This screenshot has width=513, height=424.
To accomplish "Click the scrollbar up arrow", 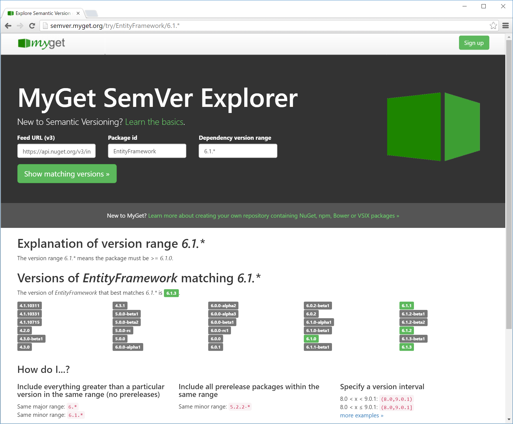I will pyautogui.click(x=509, y=37).
